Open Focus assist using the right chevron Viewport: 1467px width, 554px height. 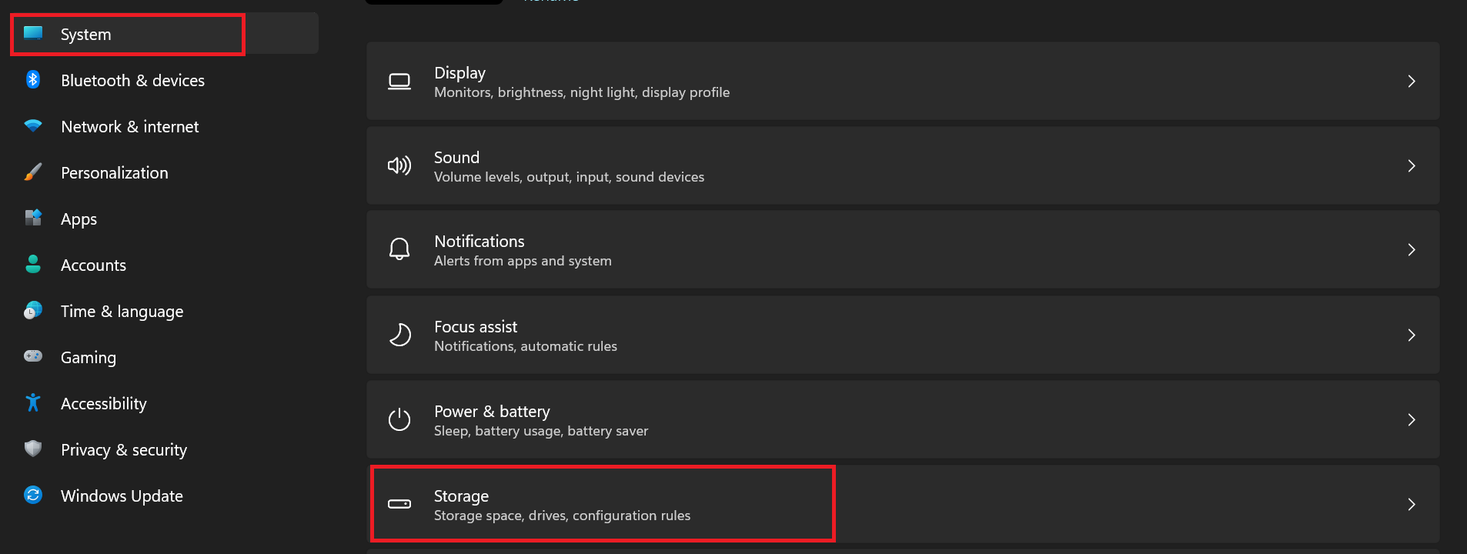pos(1412,335)
